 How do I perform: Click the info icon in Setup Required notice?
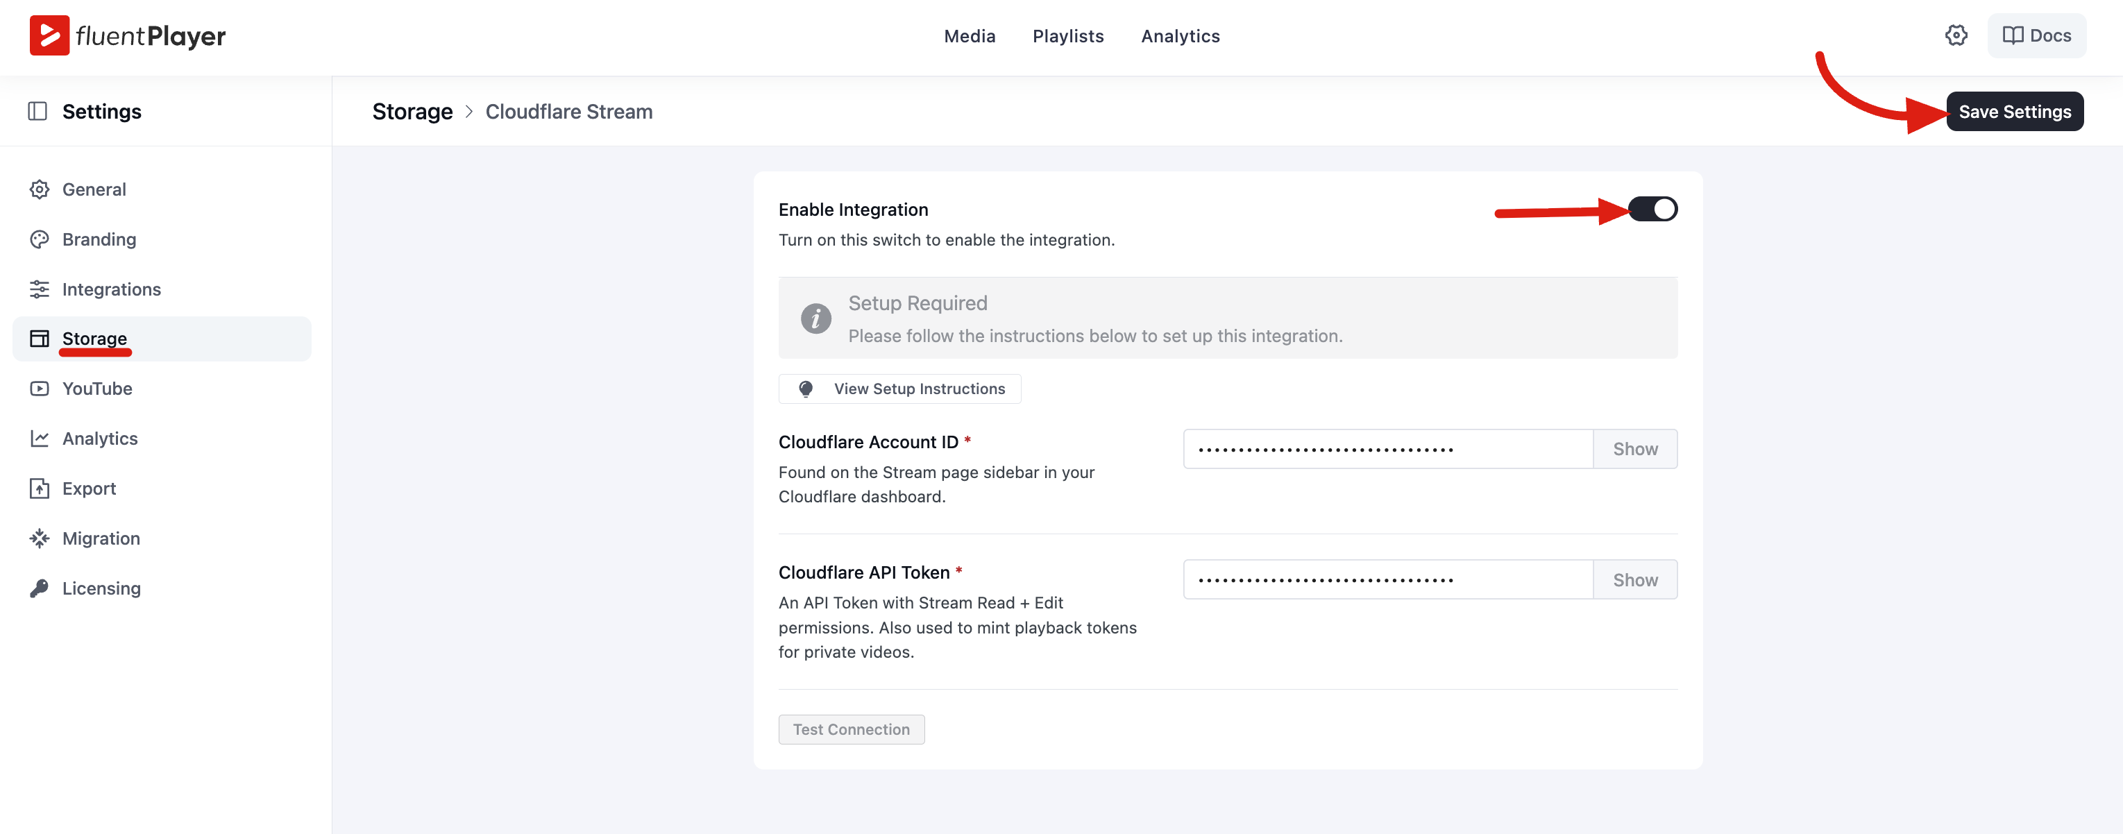coord(815,318)
